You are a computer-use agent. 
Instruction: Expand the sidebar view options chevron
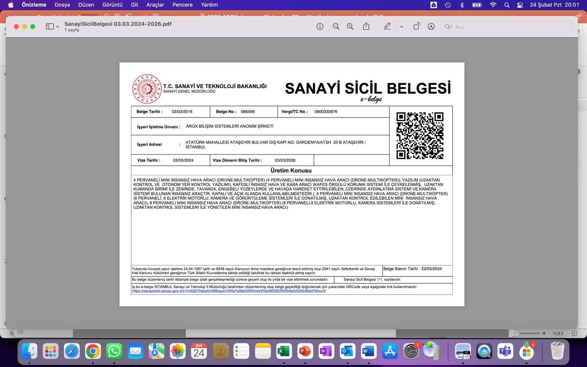57,27
